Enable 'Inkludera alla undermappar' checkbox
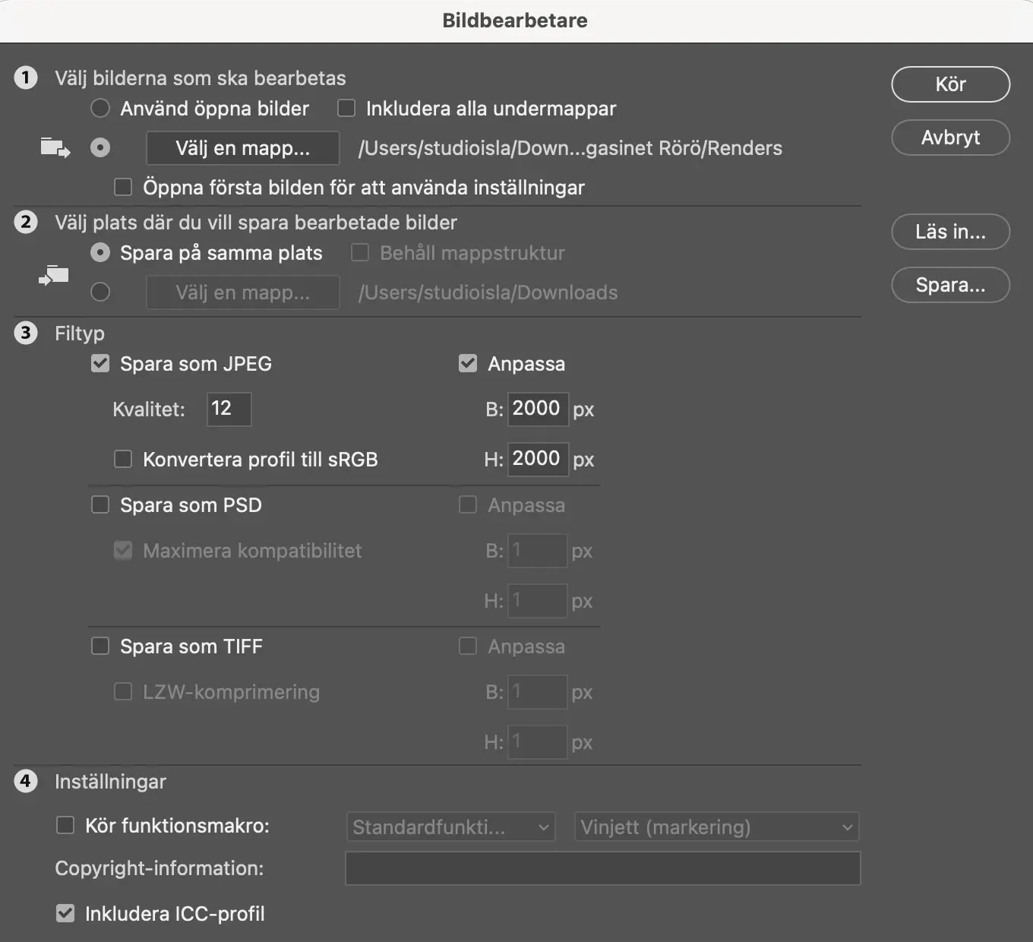Viewport: 1033px width, 942px height. [346, 109]
